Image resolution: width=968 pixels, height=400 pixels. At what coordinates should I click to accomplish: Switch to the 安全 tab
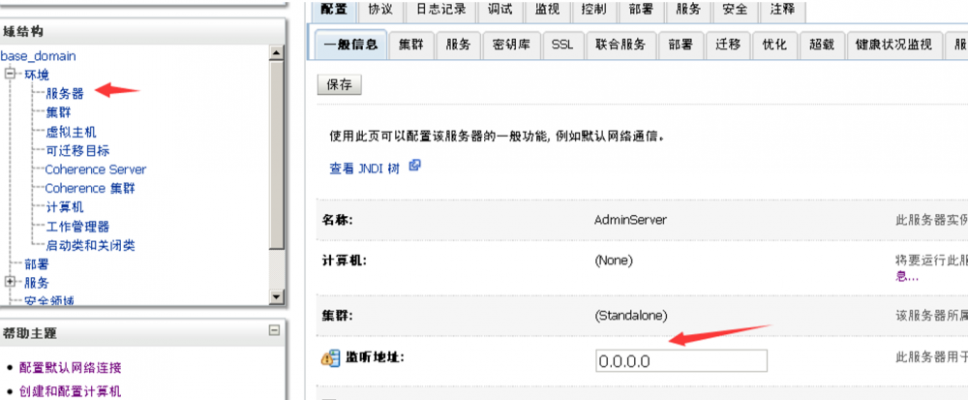pyautogui.click(x=735, y=10)
